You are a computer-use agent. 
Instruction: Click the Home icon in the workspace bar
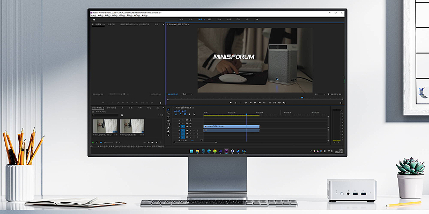[x=94, y=19]
